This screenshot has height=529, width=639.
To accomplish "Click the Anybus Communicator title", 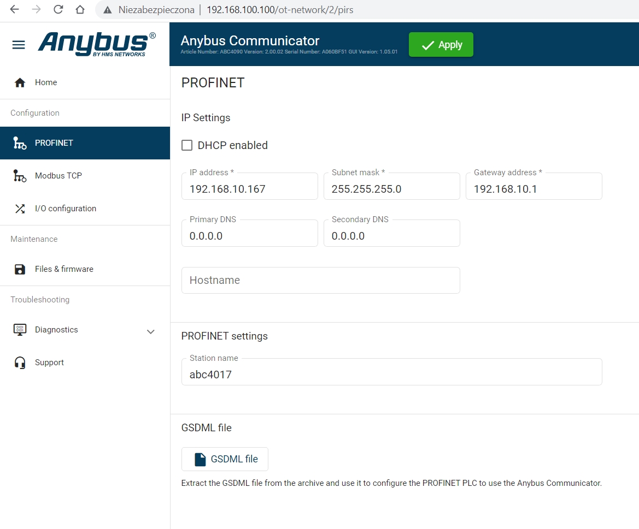I will 250,41.
